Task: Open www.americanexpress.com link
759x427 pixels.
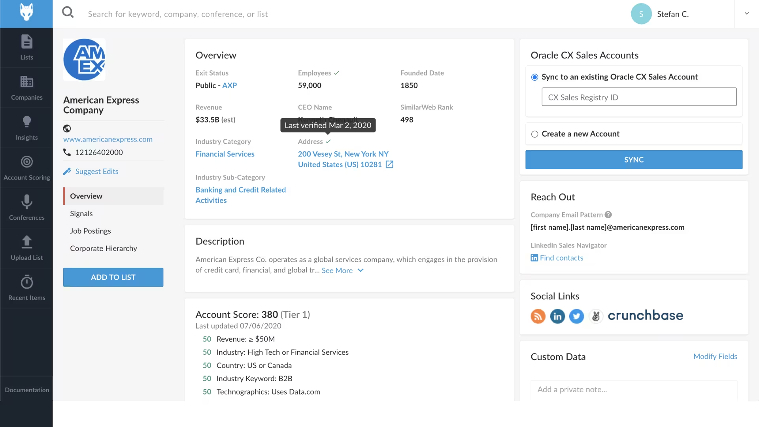Action: pyautogui.click(x=108, y=139)
